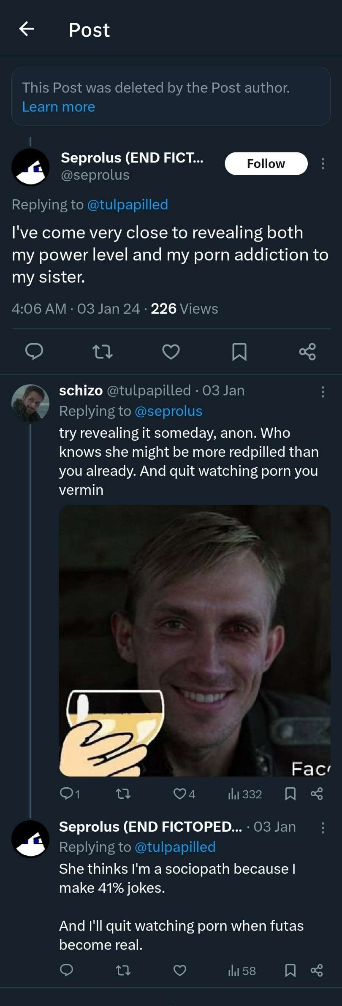Open more options on schizo's reply
Screen dimensions: 342x1006
pyautogui.click(x=323, y=392)
